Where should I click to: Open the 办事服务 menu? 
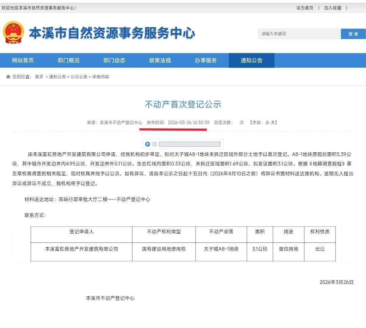(206, 60)
